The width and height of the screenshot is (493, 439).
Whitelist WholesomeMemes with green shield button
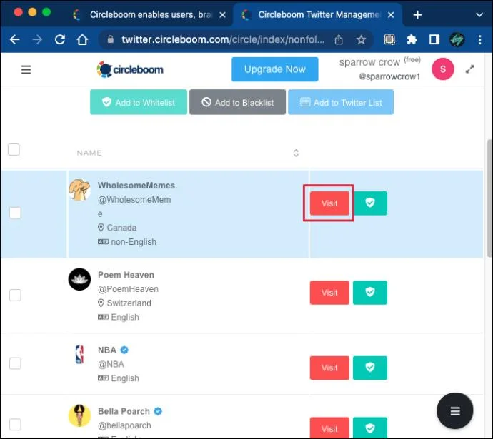click(370, 203)
